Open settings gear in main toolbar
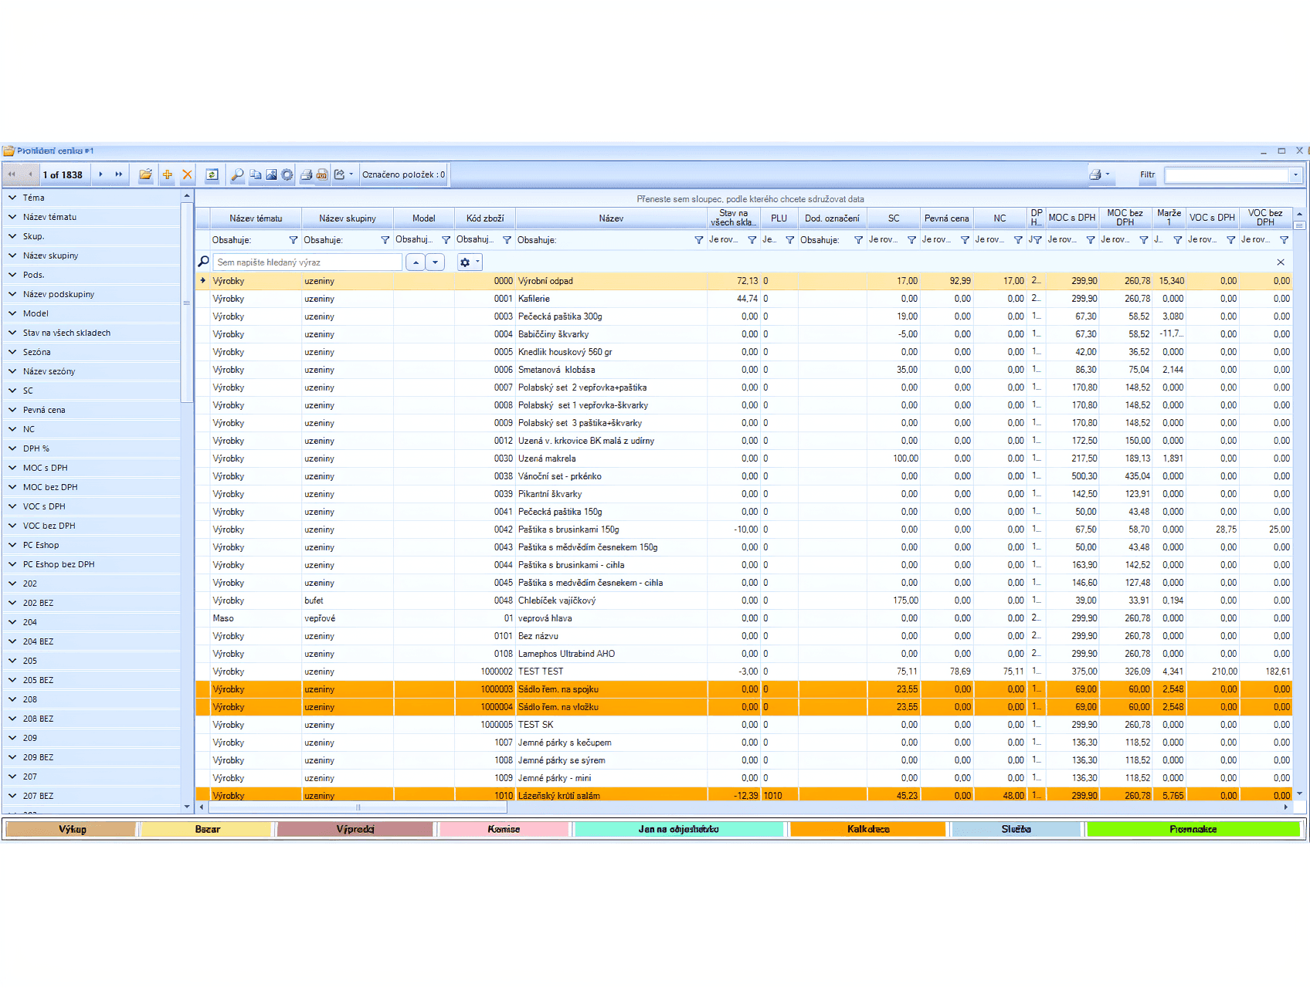Viewport: 1310px width, 988px height. (287, 174)
